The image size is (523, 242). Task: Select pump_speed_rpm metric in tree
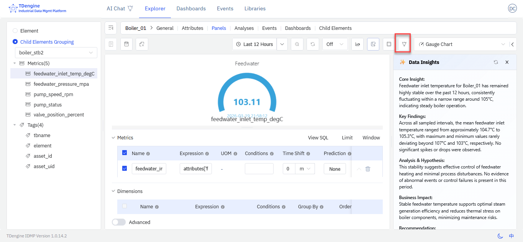[x=53, y=94]
